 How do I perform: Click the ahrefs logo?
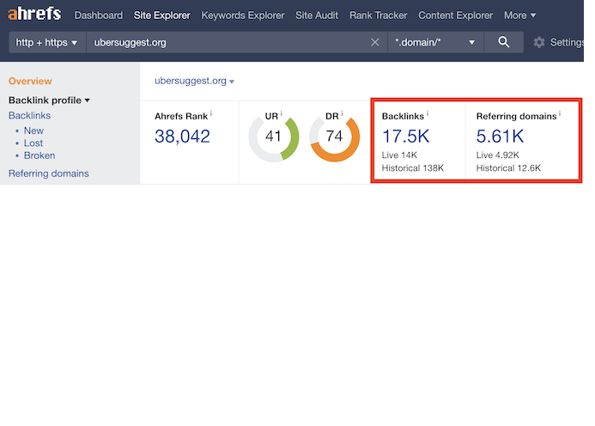pos(34,14)
